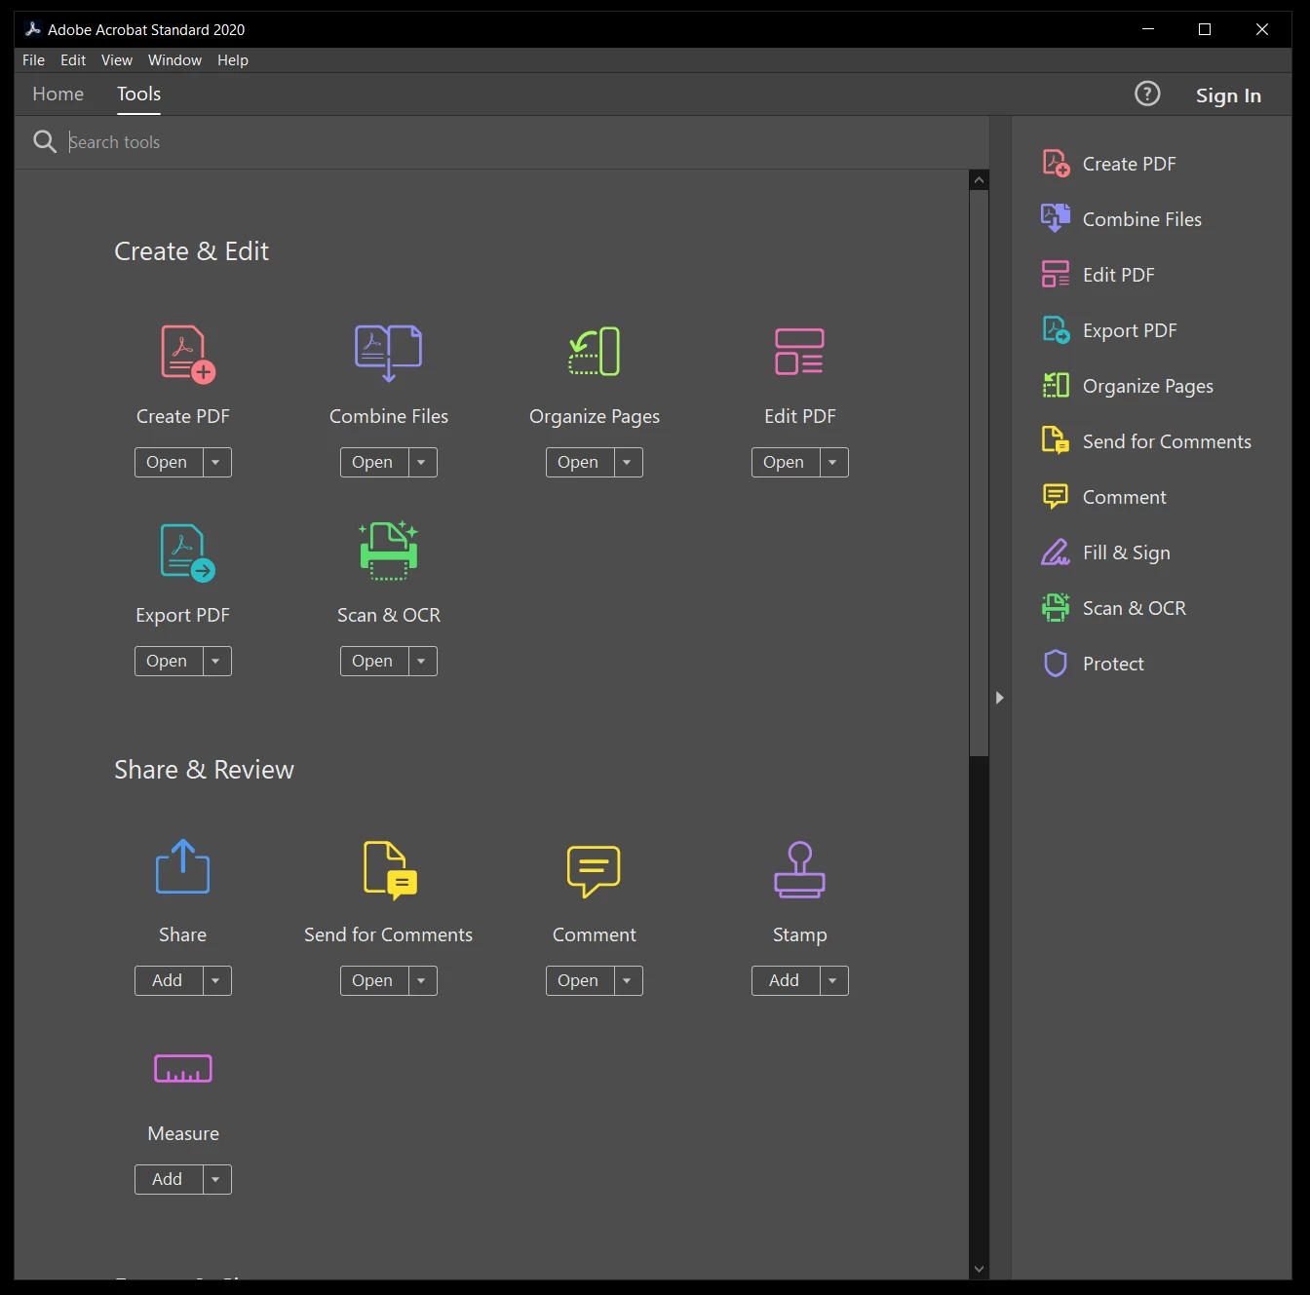The height and width of the screenshot is (1295, 1310).
Task: Click Open button under Scan & OCR
Action: click(374, 662)
